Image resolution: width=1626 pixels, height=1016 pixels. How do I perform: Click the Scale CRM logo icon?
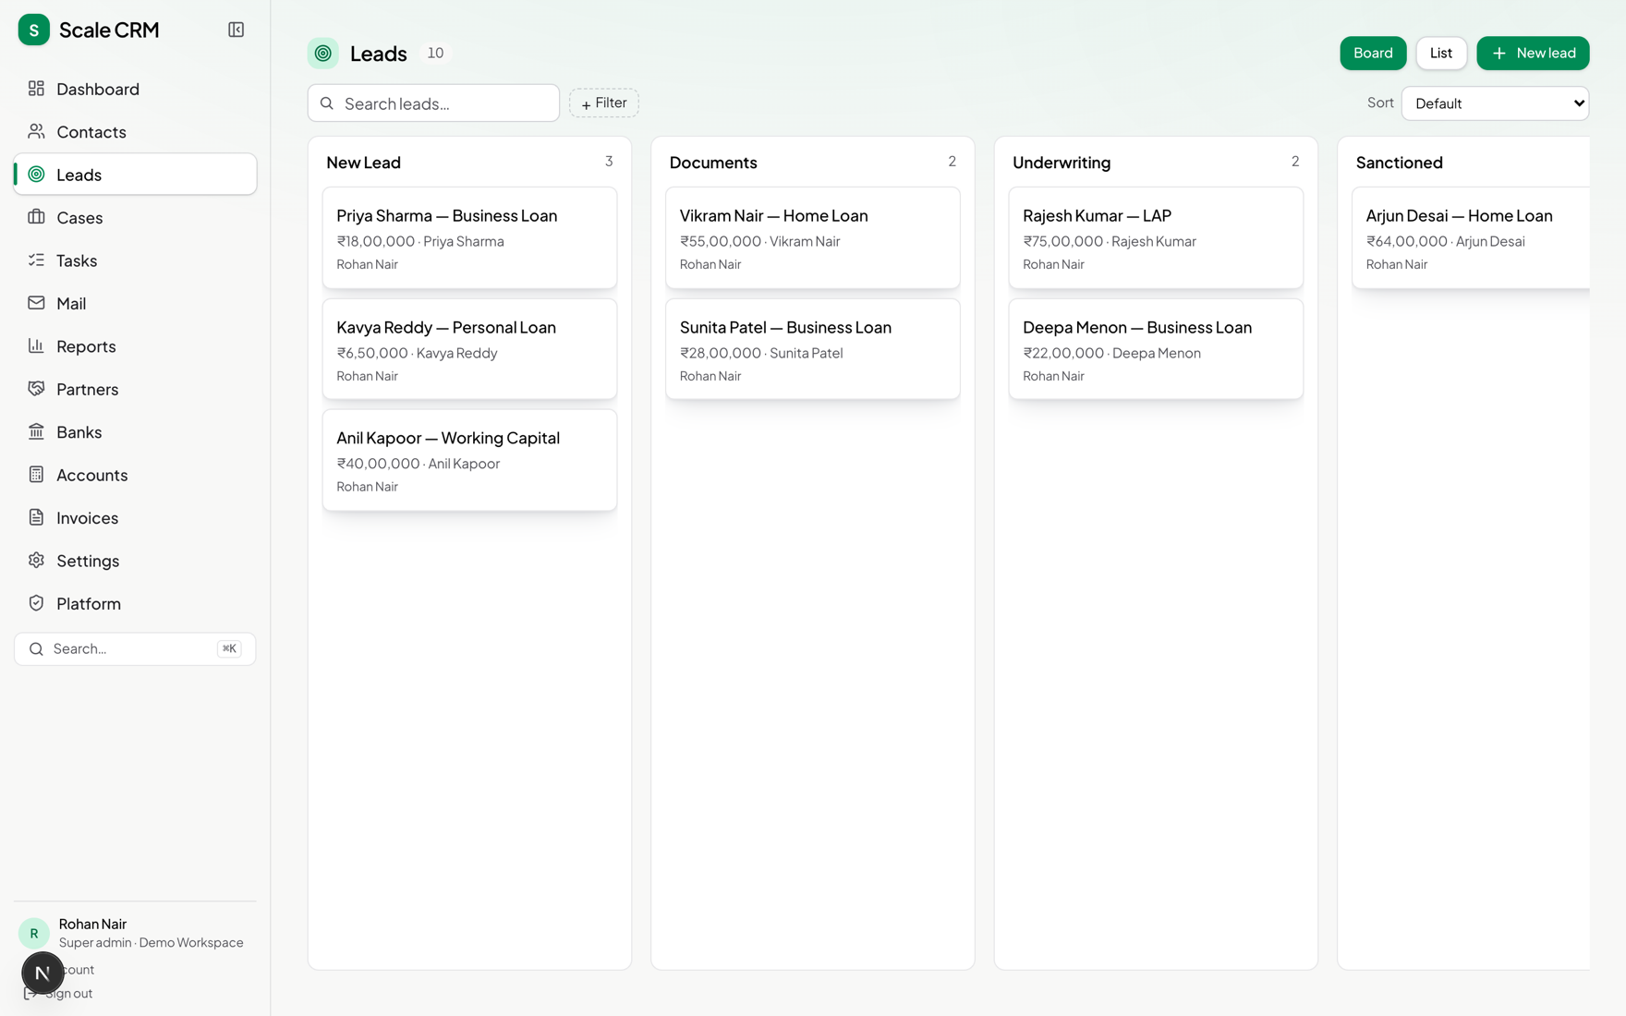pyautogui.click(x=34, y=30)
